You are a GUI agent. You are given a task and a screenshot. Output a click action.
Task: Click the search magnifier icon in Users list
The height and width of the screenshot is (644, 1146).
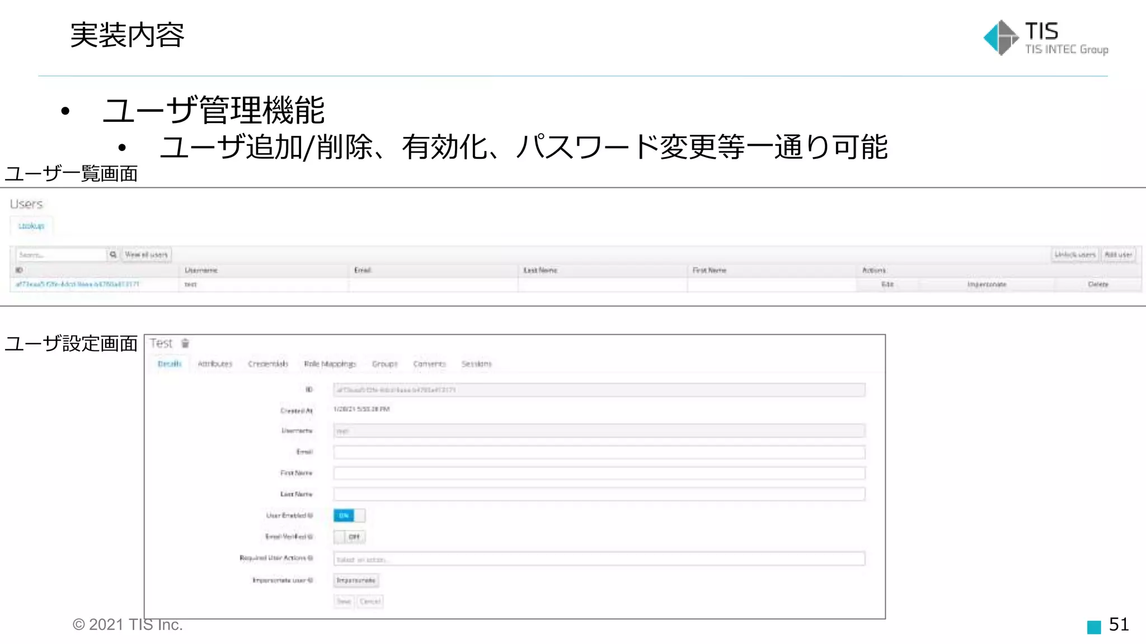pos(113,255)
